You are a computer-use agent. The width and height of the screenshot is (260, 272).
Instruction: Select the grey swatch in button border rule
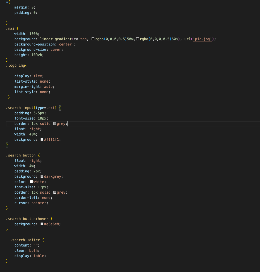55,192
